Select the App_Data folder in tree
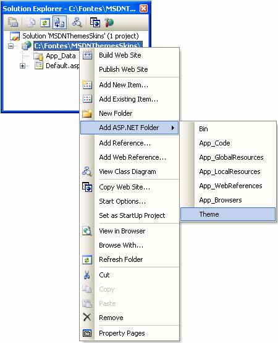Viewport: 278px width, 343px height. point(61,56)
